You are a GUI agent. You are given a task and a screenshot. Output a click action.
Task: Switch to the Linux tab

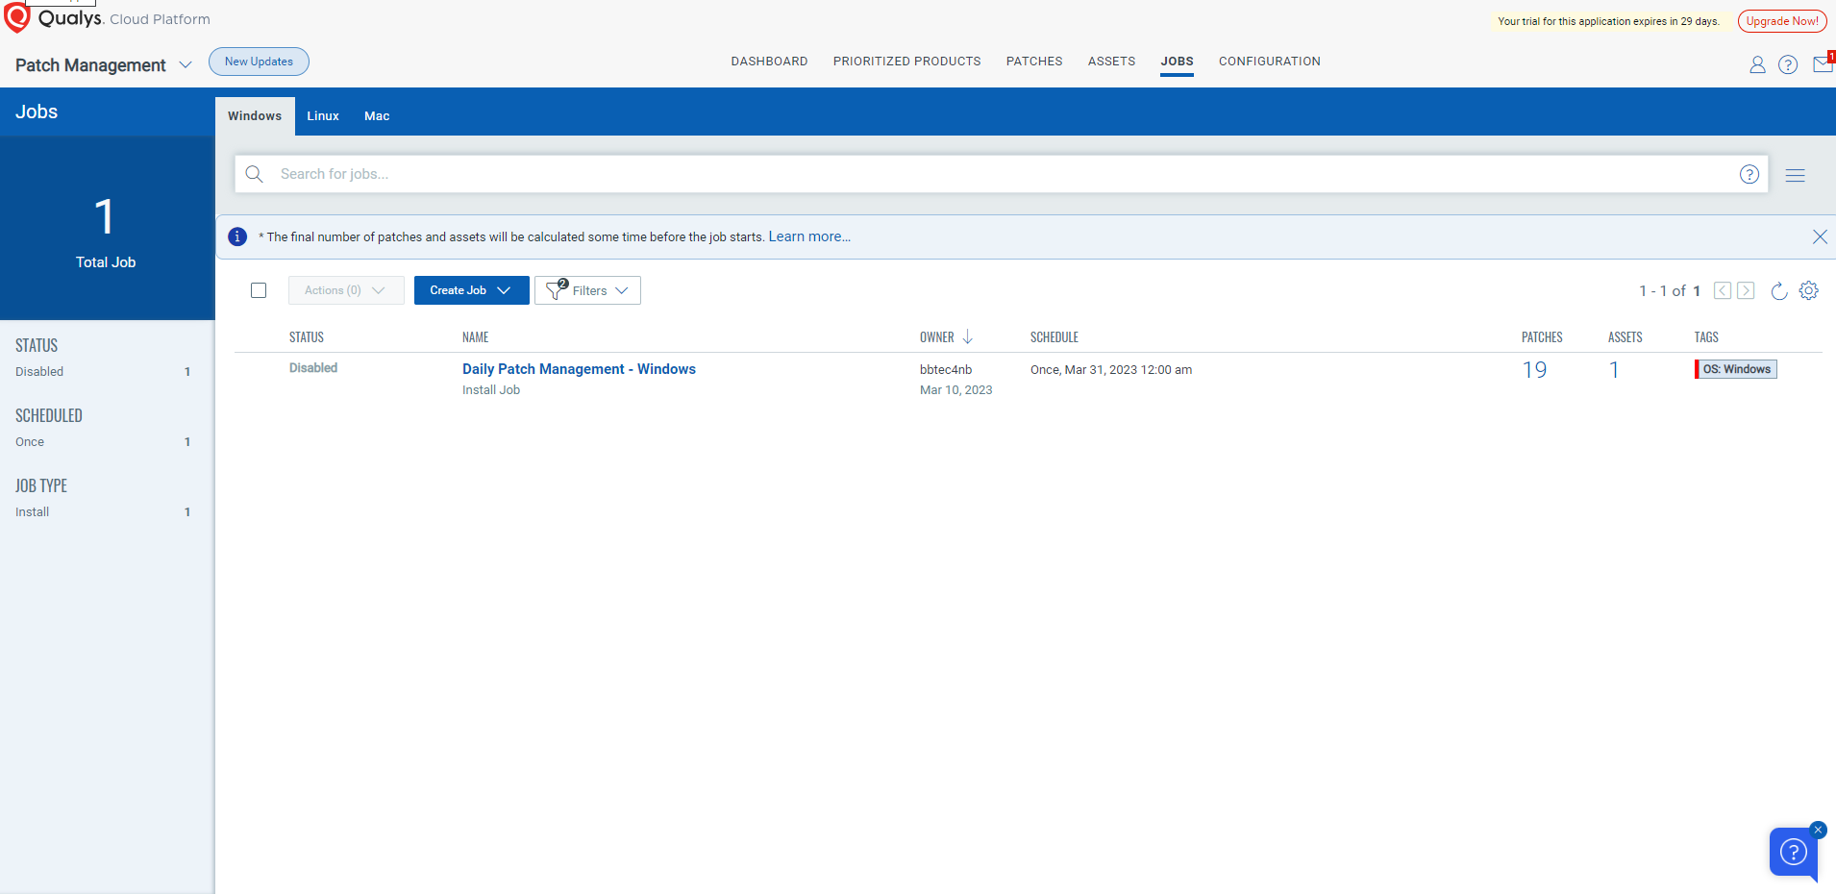pos(322,115)
